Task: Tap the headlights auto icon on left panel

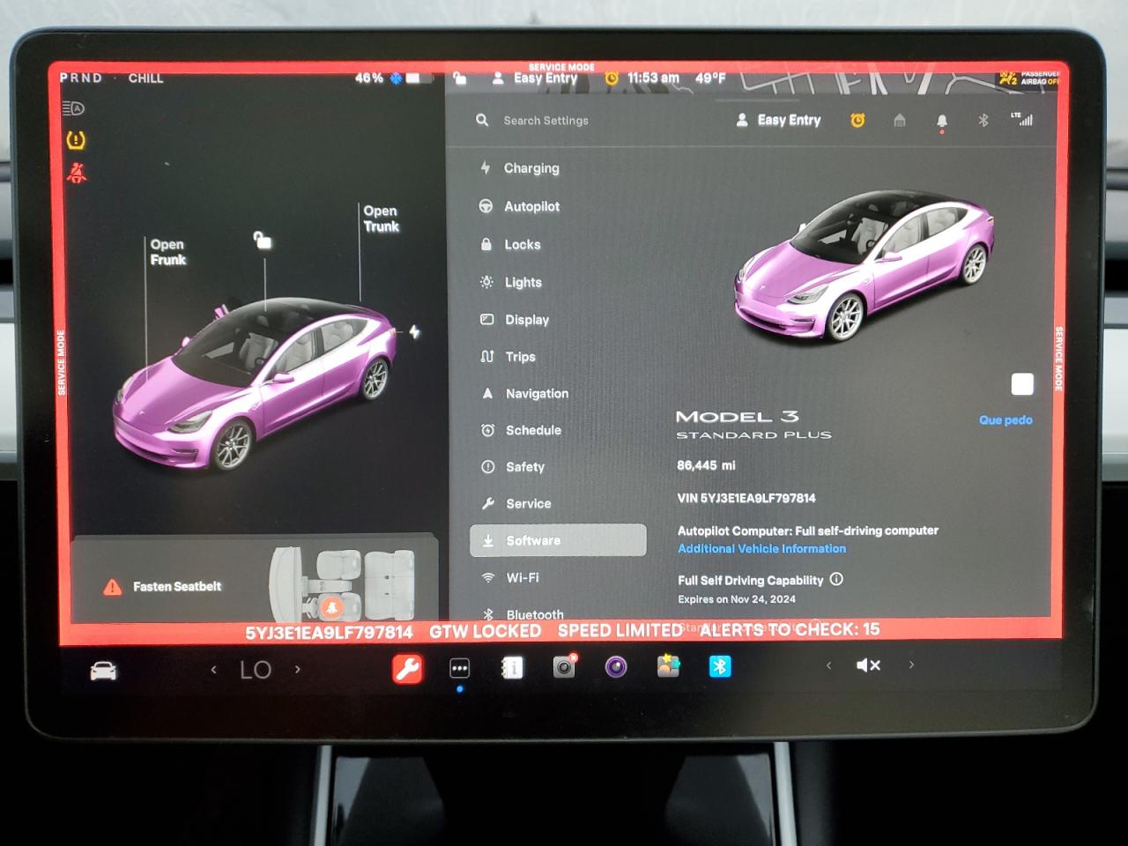Action: (73, 108)
